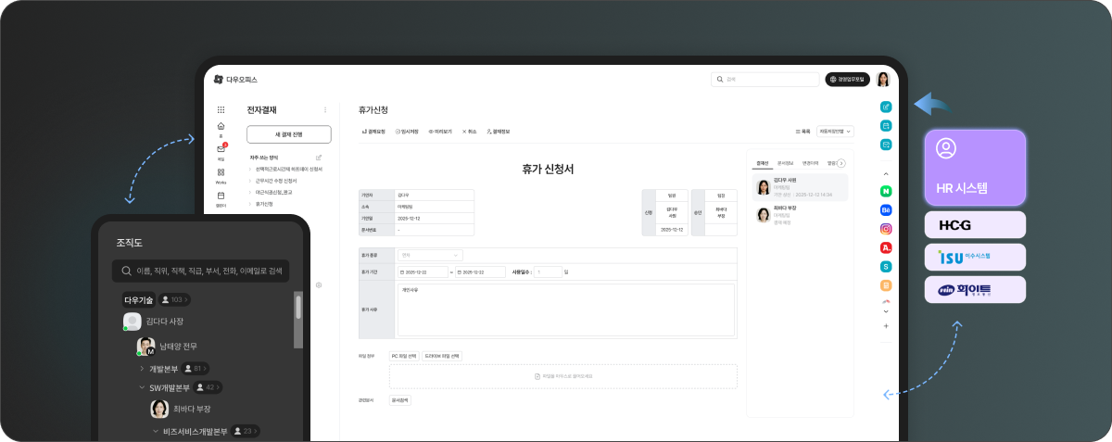Collapse the shortcuts using the up chevron
This screenshot has width=1112, height=442.
pyautogui.click(x=886, y=173)
